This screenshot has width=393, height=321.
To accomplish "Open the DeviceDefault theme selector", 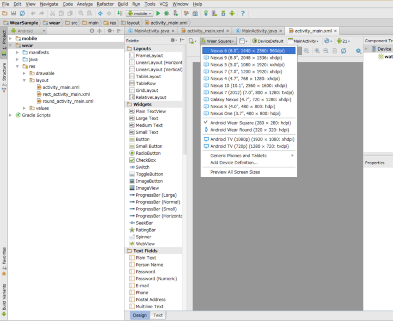I will (x=268, y=41).
